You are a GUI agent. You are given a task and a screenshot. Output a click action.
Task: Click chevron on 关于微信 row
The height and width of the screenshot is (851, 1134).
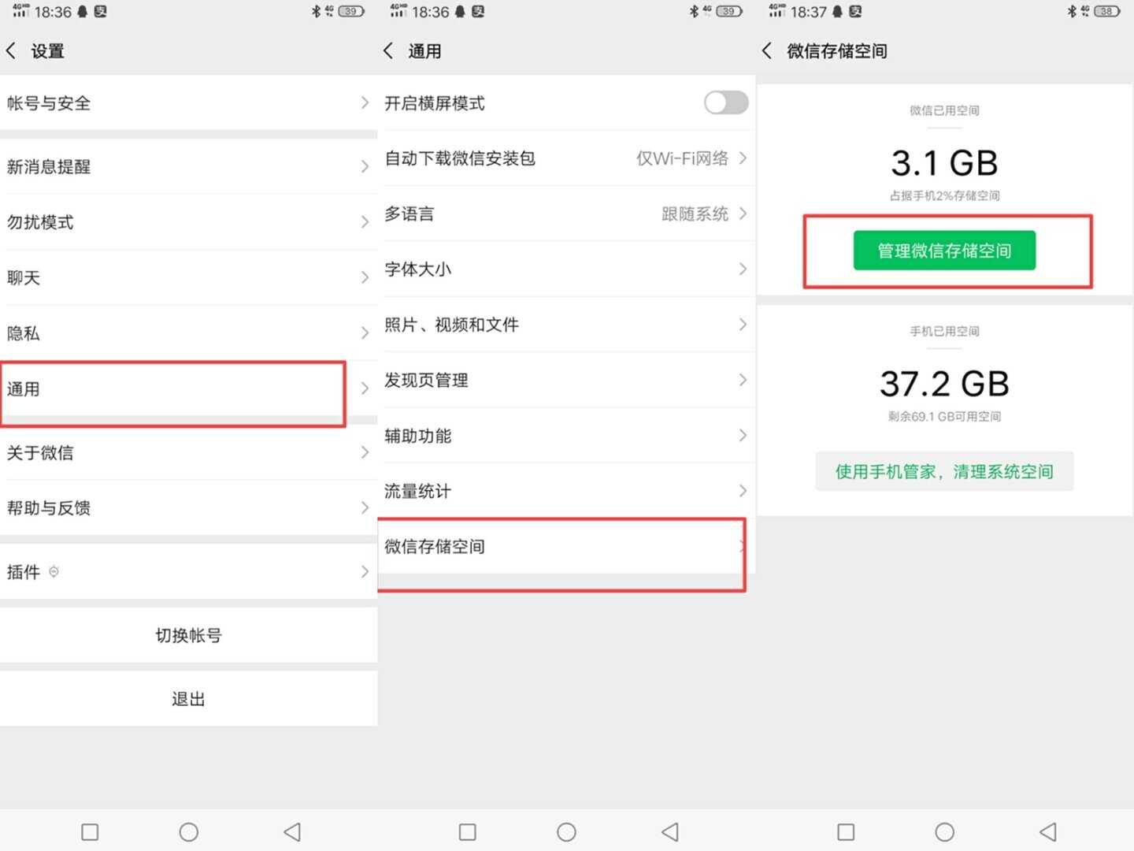[x=365, y=452]
